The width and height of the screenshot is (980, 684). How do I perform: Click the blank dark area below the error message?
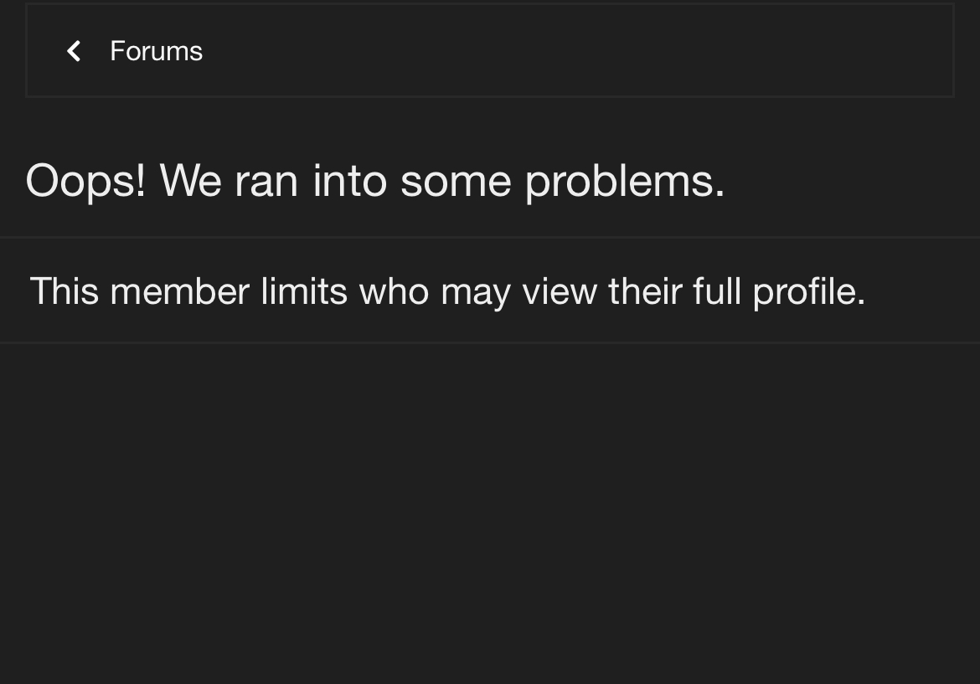pos(490,512)
